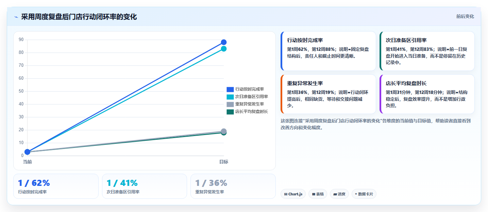Click the 1 / 36% stat card

pos(233,186)
